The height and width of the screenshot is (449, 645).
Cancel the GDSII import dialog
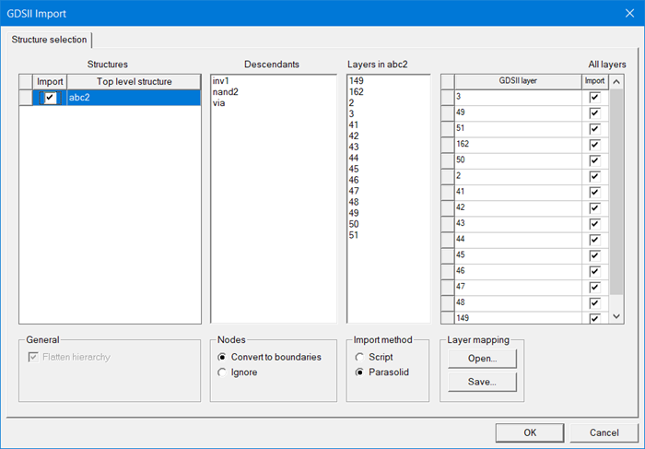(x=604, y=432)
